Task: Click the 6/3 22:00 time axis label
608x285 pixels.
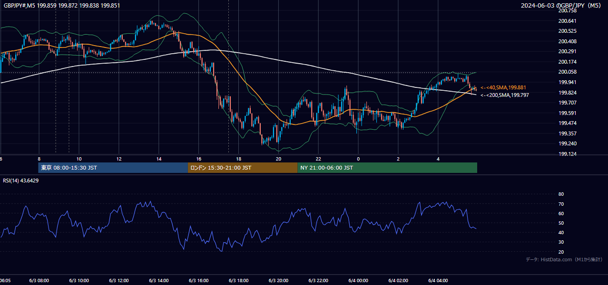Action: (x=319, y=281)
